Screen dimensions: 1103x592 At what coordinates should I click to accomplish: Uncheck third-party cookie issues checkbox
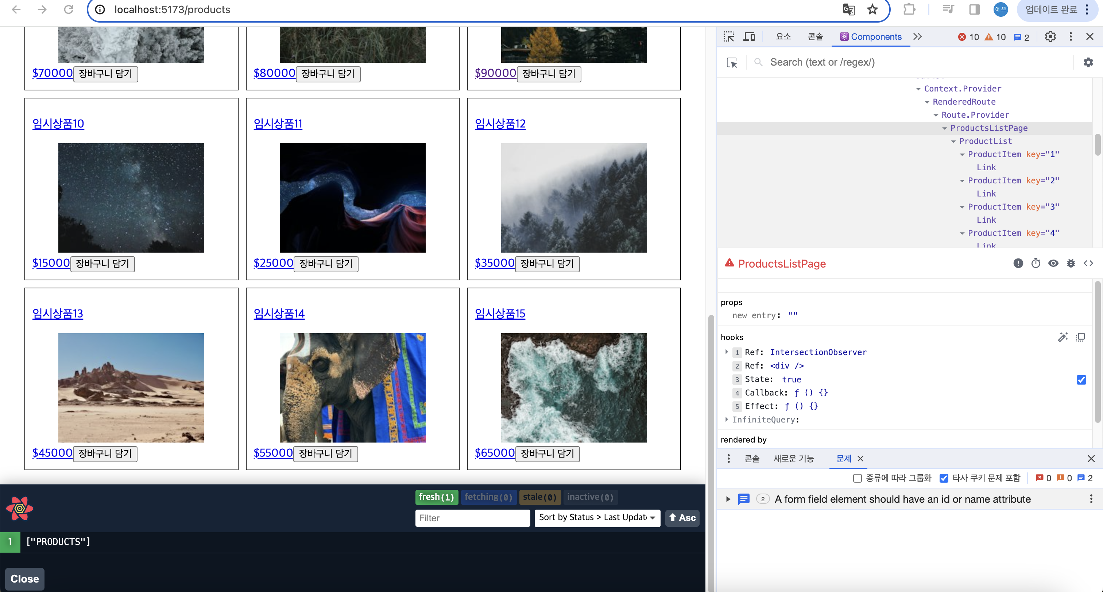944,478
